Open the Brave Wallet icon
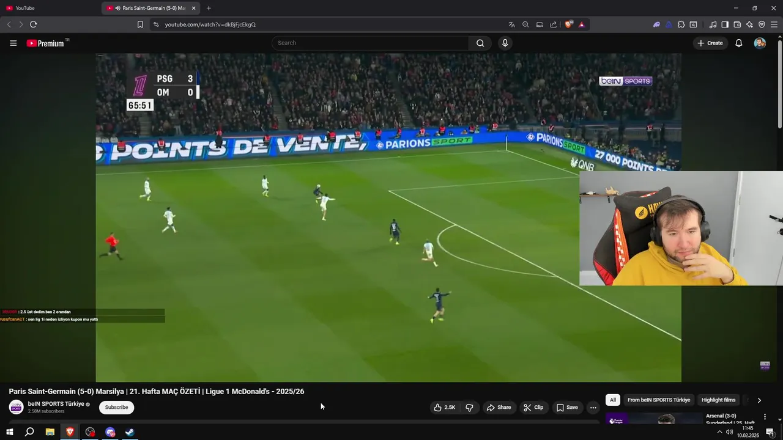Viewport: 783px width, 440px height. 737,24
